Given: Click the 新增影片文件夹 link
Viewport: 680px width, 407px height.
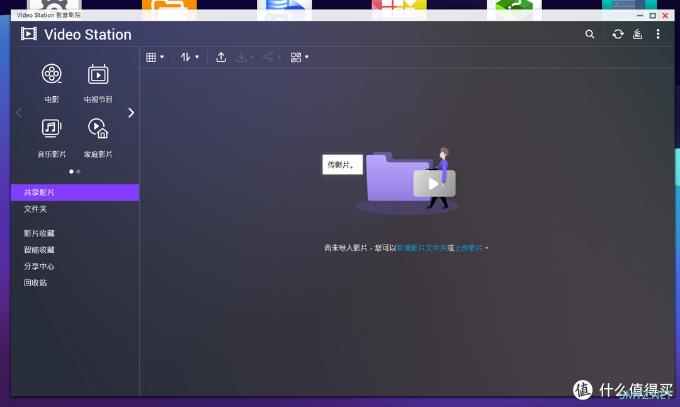Looking at the screenshot, I should 421,248.
